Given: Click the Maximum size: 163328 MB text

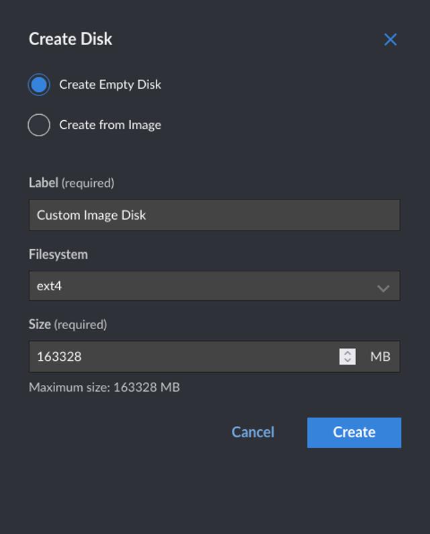Looking at the screenshot, I should pyautogui.click(x=104, y=387).
